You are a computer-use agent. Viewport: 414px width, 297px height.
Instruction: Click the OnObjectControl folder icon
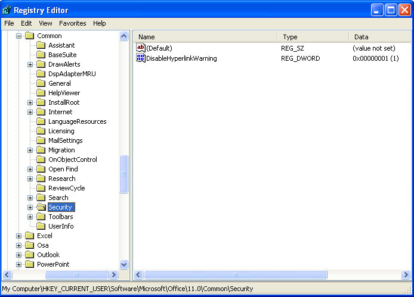coord(41,160)
